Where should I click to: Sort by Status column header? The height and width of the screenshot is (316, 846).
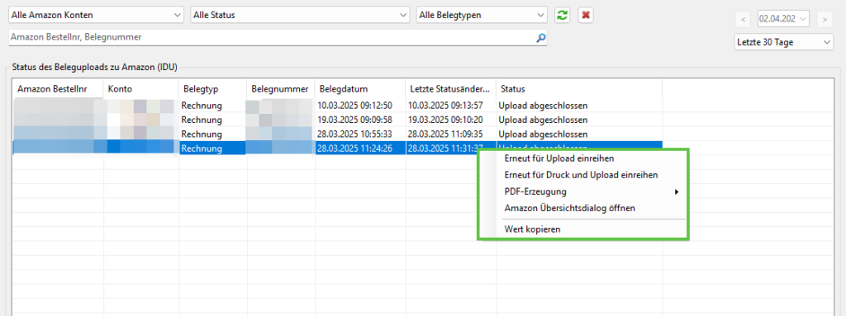click(579, 89)
